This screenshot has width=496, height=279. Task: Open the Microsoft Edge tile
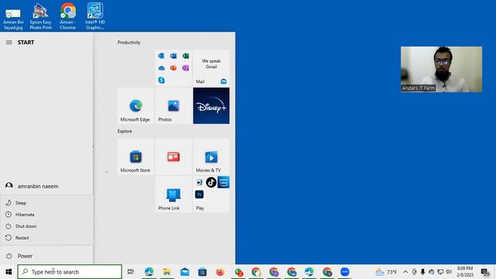(136, 105)
